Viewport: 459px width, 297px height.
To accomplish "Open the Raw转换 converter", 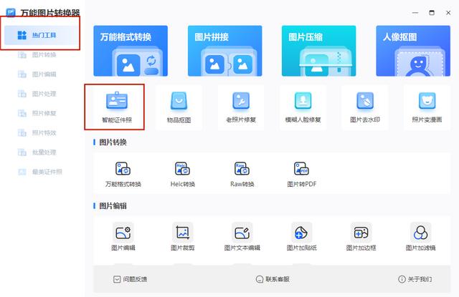I will point(242,175).
